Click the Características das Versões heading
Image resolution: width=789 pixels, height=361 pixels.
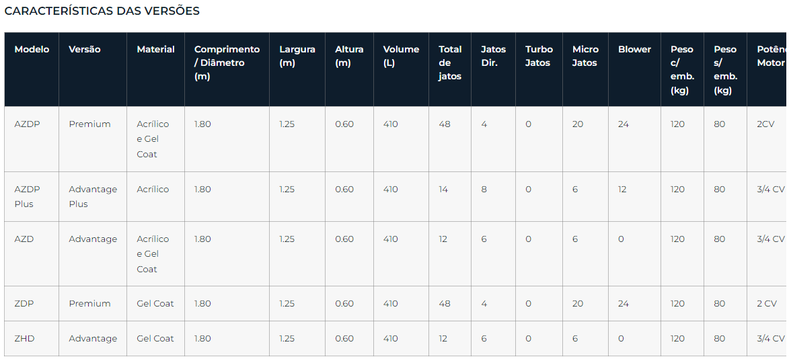[102, 11]
